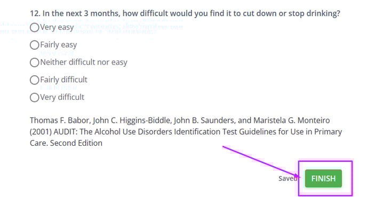This screenshot has width=367, height=204.
Task: Click the "Fairly difficult" answer label text
Action: [63, 80]
